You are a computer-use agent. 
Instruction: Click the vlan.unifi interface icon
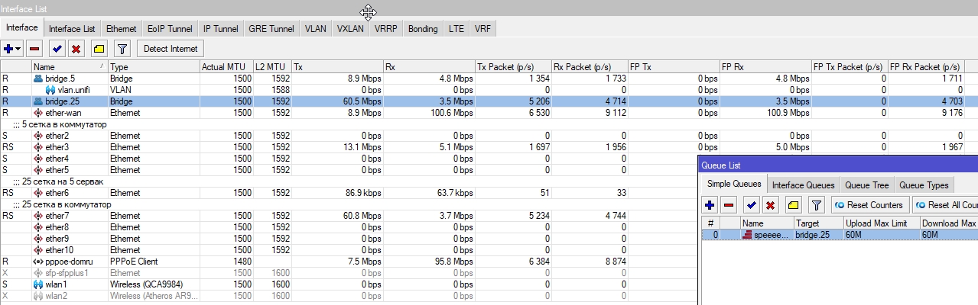(50, 90)
